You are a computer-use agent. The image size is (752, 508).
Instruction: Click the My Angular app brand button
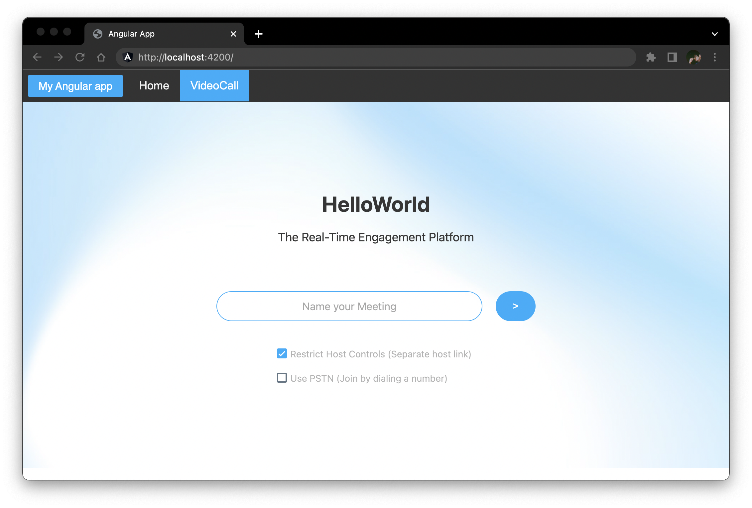75,86
